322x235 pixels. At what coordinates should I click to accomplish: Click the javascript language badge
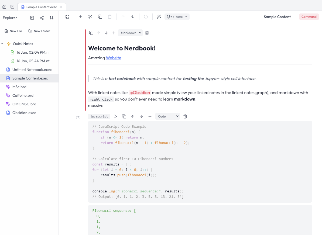click(99, 116)
